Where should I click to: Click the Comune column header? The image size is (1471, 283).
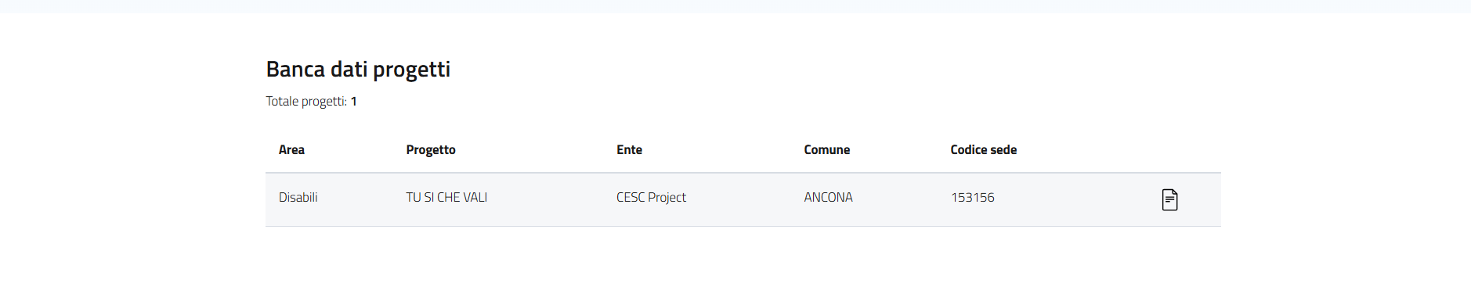point(826,149)
